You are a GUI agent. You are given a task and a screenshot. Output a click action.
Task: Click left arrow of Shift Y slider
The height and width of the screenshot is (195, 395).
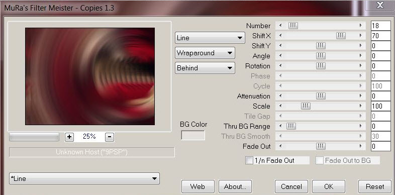280,46
